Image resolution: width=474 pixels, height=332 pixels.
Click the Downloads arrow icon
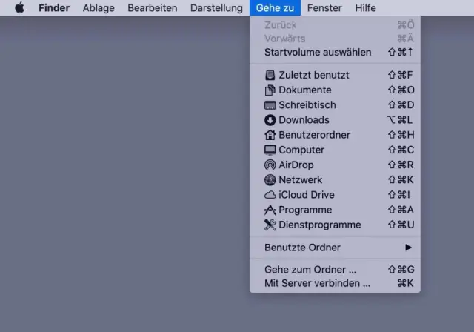click(x=270, y=120)
